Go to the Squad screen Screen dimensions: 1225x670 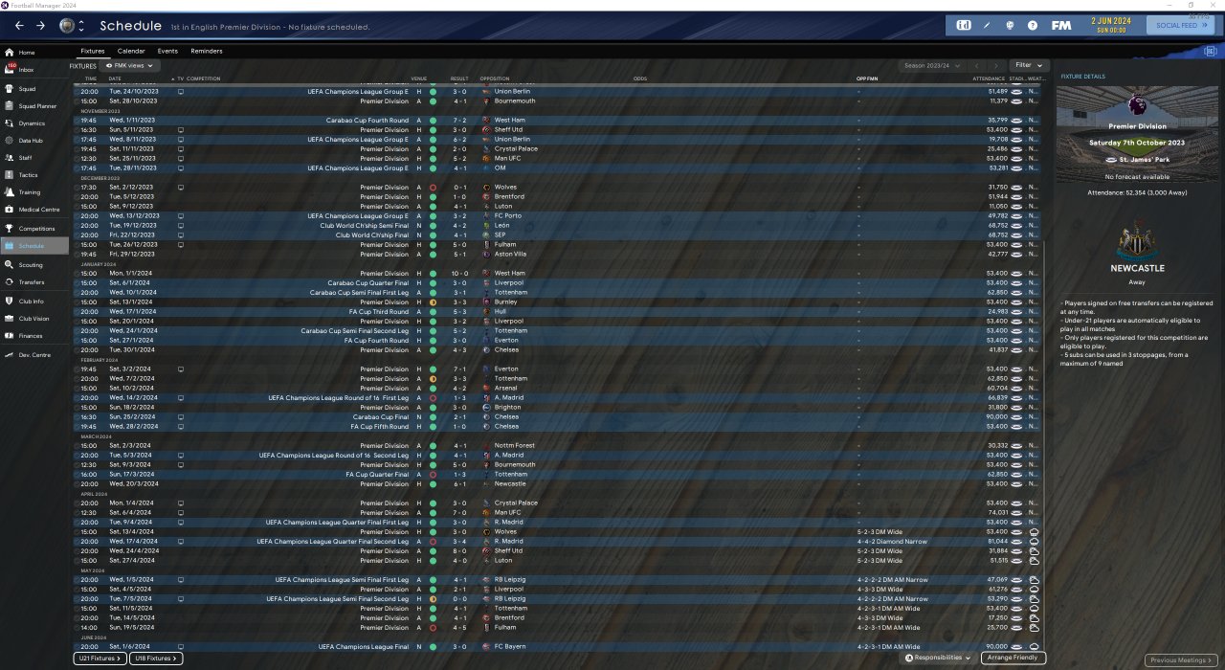coord(27,88)
